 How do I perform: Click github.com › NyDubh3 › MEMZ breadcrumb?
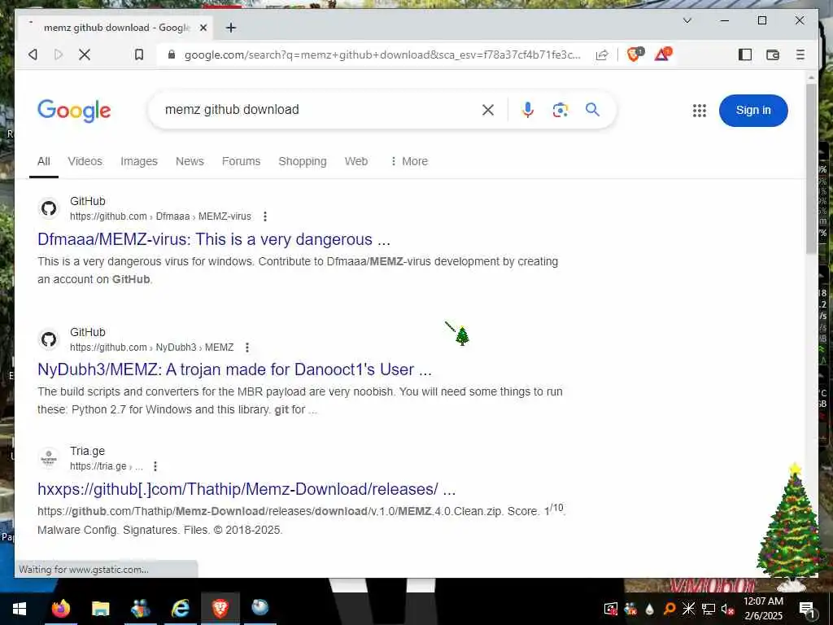(152, 347)
